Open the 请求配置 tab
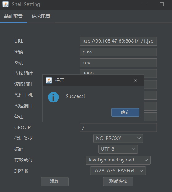 coord(41,16)
